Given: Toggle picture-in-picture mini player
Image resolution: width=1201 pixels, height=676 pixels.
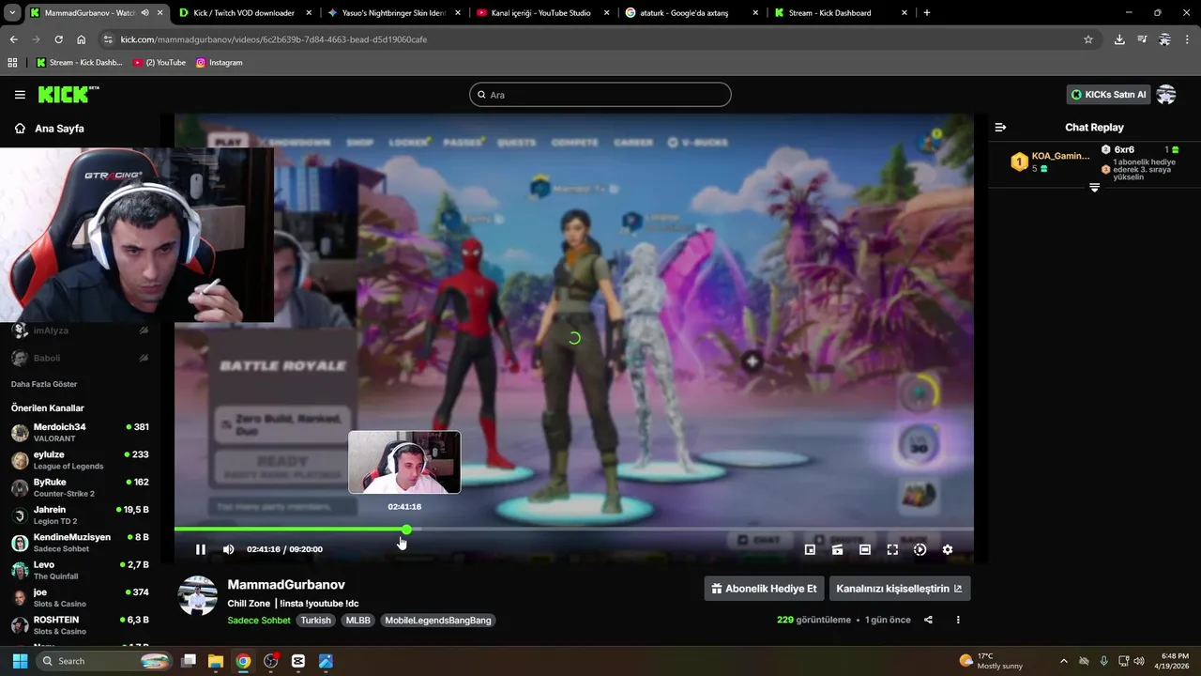Looking at the screenshot, I should click(x=810, y=549).
